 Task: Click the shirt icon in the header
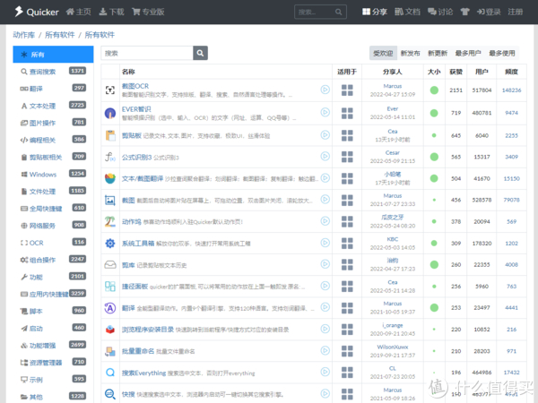[x=464, y=12]
